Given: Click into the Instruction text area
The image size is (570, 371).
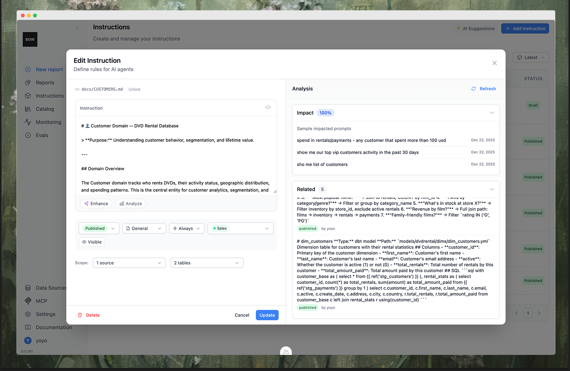Looking at the screenshot, I should pyautogui.click(x=176, y=155).
